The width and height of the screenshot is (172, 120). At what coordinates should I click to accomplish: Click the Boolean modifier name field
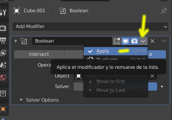pyautogui.click(x=72, y=41)
